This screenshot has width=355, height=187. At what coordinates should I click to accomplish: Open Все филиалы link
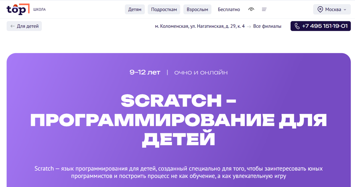coord(267,26)
